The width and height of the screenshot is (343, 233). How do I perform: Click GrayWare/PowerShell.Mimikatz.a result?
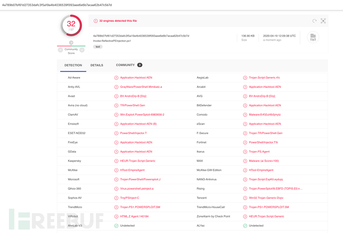click(141, 87)
